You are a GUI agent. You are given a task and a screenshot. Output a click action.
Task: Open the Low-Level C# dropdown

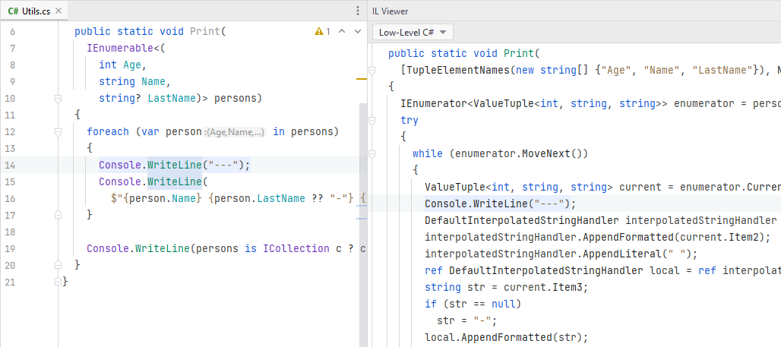click(413, 32)
